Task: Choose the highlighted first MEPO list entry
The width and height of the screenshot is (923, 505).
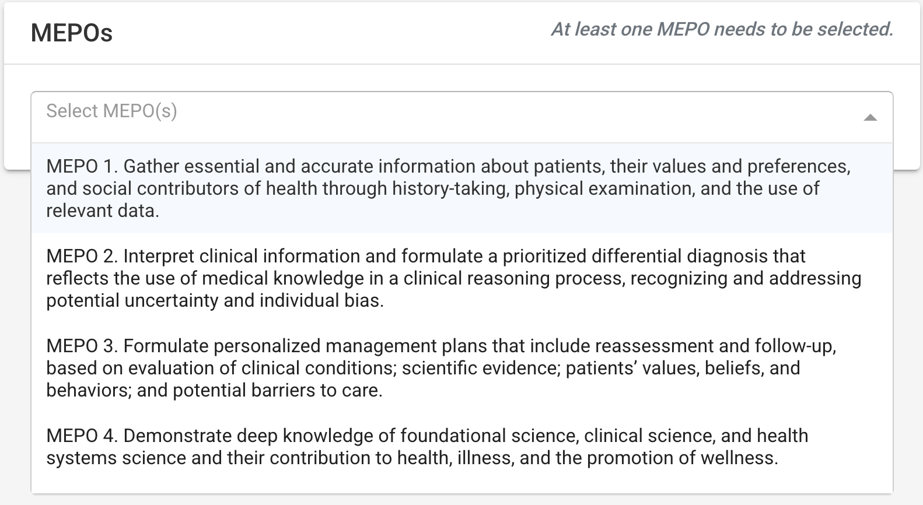Action: coord(462,188)
